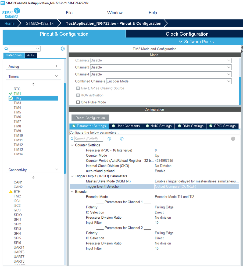Select SPI1 in the Connectivity list
The height and width of the screenshot is (268, 243).
tap(17, 219)
